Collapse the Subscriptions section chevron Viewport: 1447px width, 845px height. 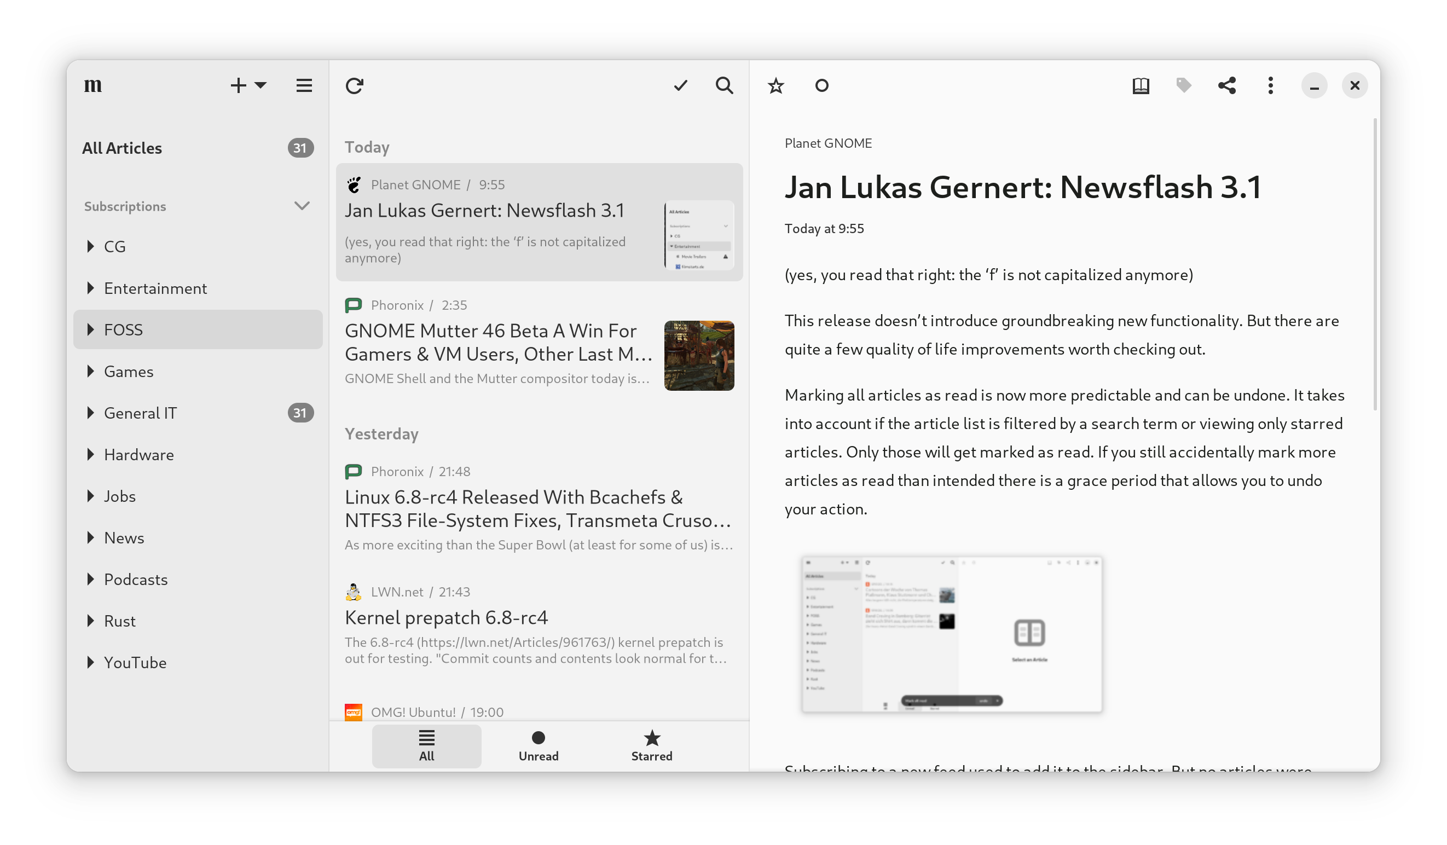(x=302, y=206)
